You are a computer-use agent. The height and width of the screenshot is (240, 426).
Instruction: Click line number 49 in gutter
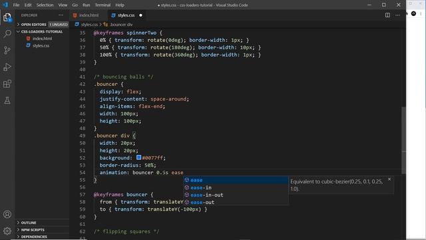(83, 135)
